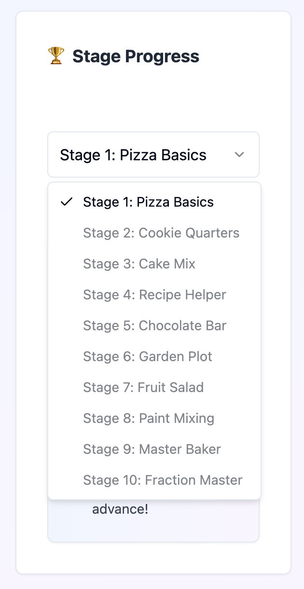Click the checkmark next to Stage 1

coord(67,202)
